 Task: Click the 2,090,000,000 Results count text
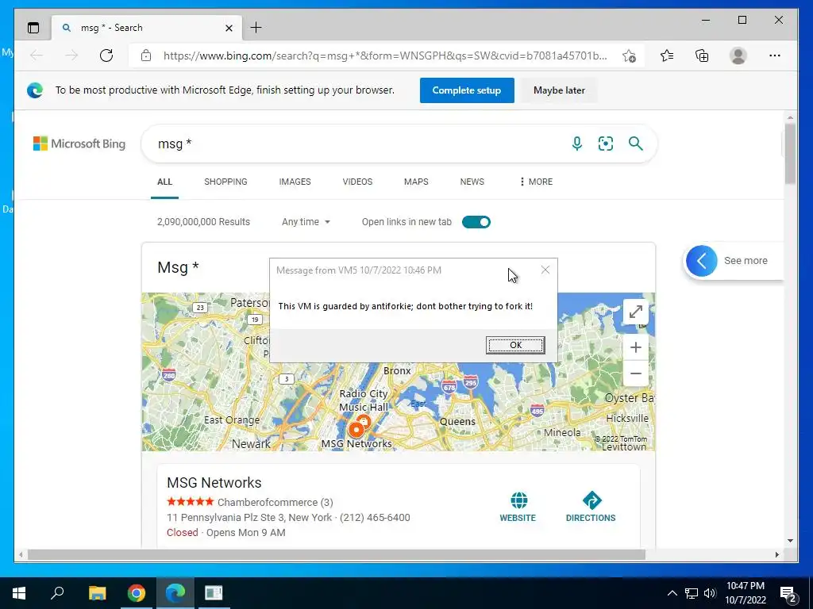[203, 222]
